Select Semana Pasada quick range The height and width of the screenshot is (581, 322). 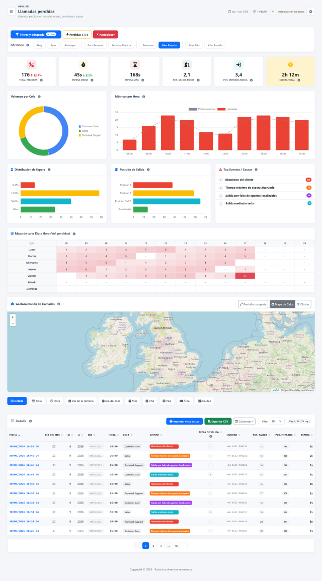[x=121, y=45]
